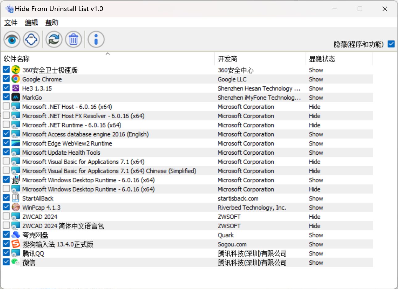
Task: Click the sort arrow above 软件名称 column
Action: 108,54
